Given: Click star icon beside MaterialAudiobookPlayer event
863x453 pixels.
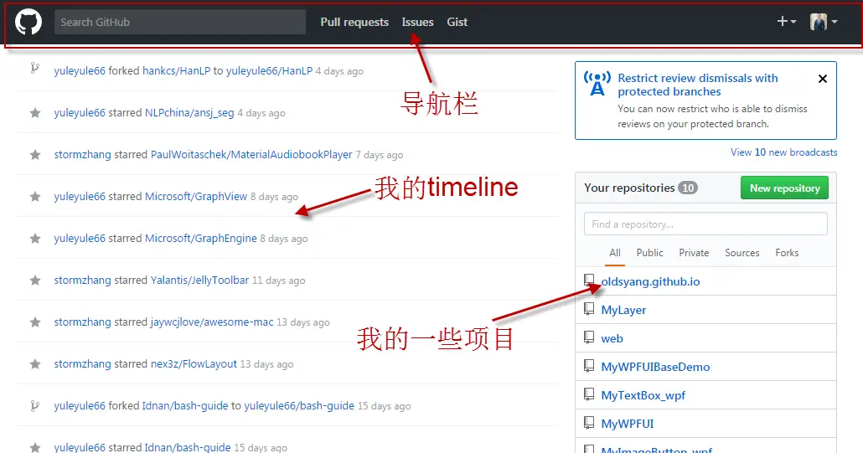Looking at the screenshot, I should coord(35,154).
